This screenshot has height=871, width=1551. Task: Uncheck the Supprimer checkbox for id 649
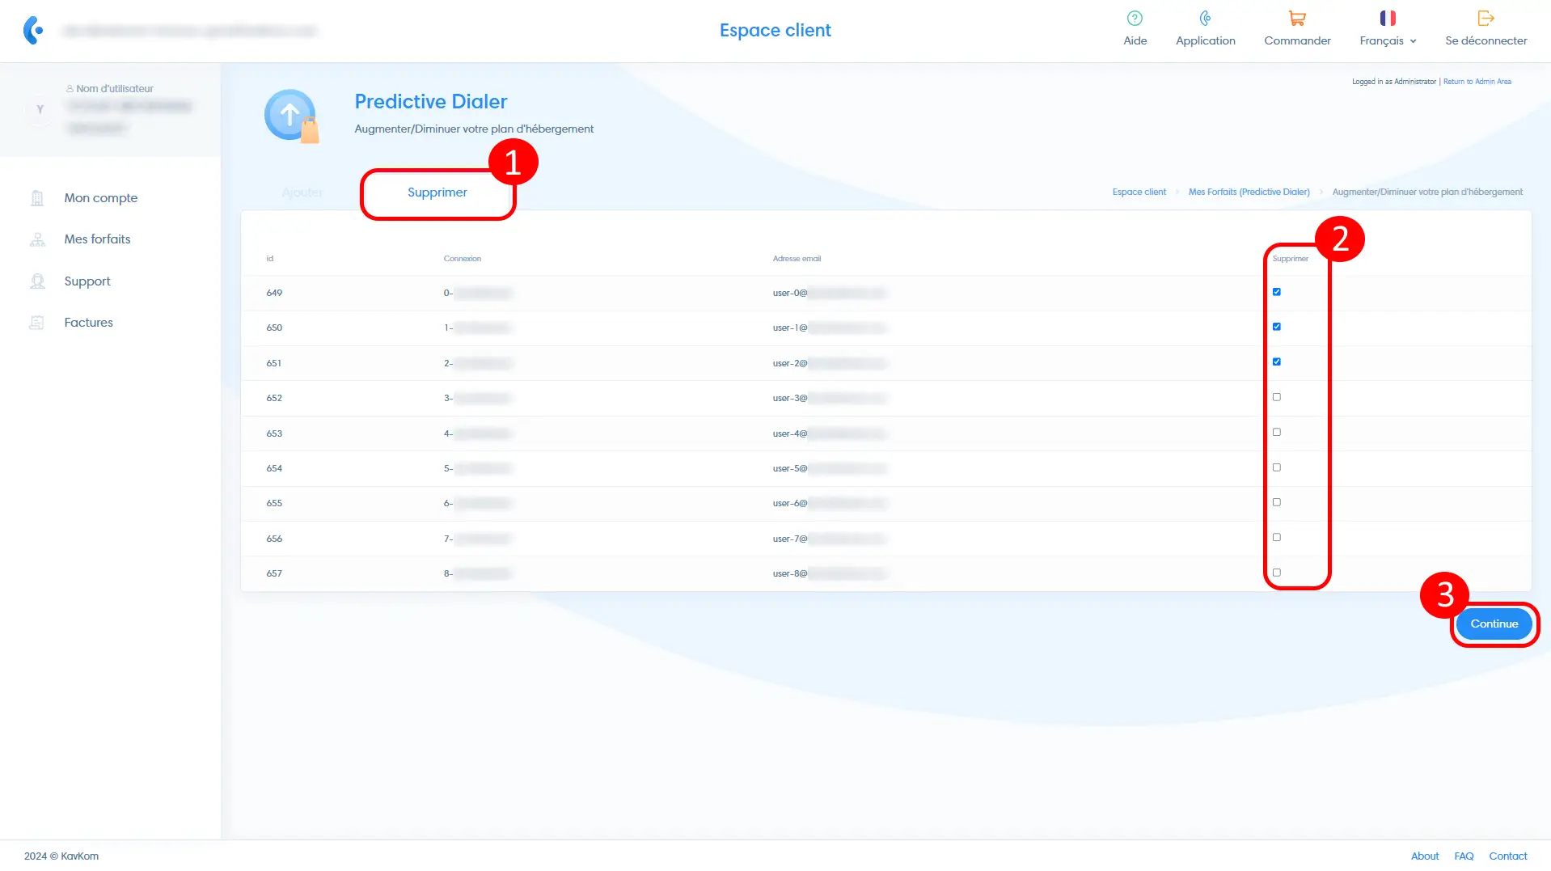click(1277, 292)
